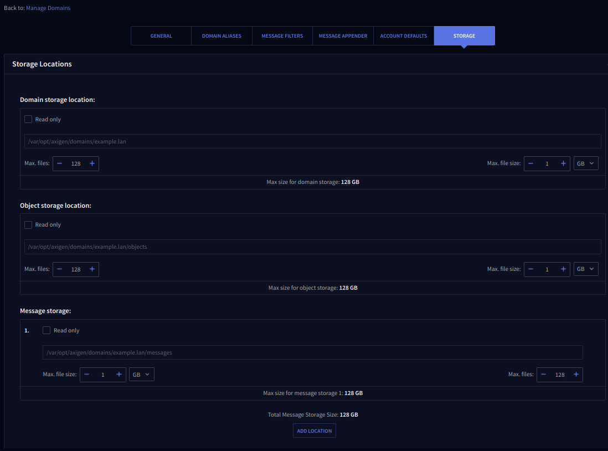The width and height of the screenshot is (608, 451).
Task: Enable Read only for domain storage location
Action: 28,119
